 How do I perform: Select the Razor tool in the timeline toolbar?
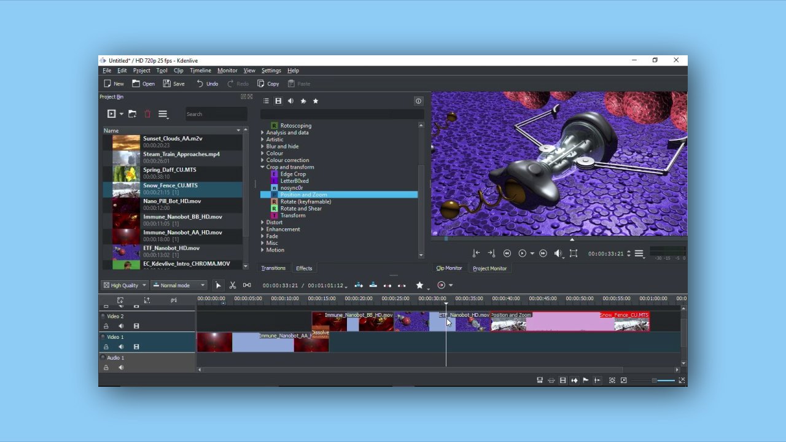coord(232,285)
